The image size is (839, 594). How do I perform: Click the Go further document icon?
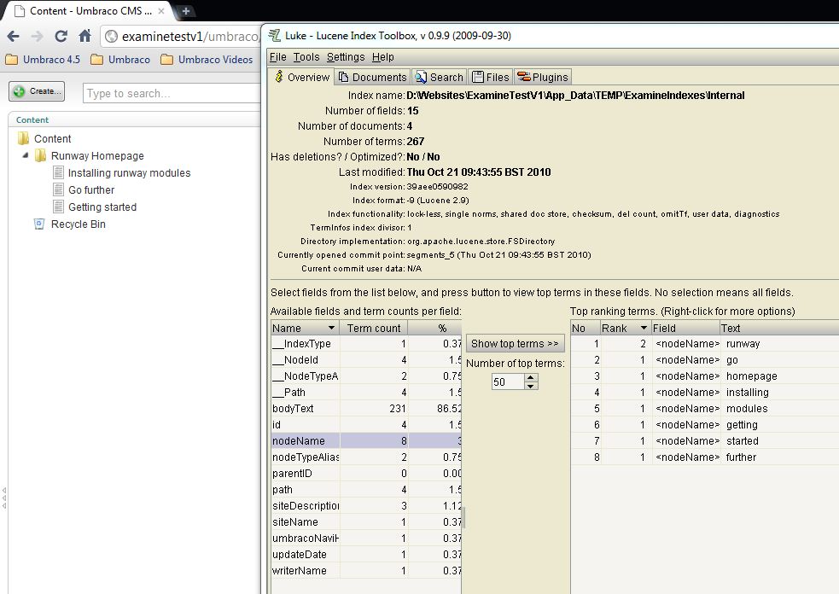tap(58, 189)
